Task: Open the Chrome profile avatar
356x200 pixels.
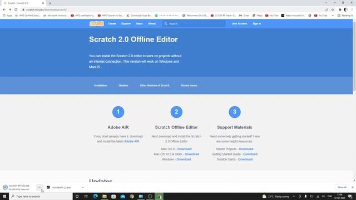Action: (x=346, y=10)
